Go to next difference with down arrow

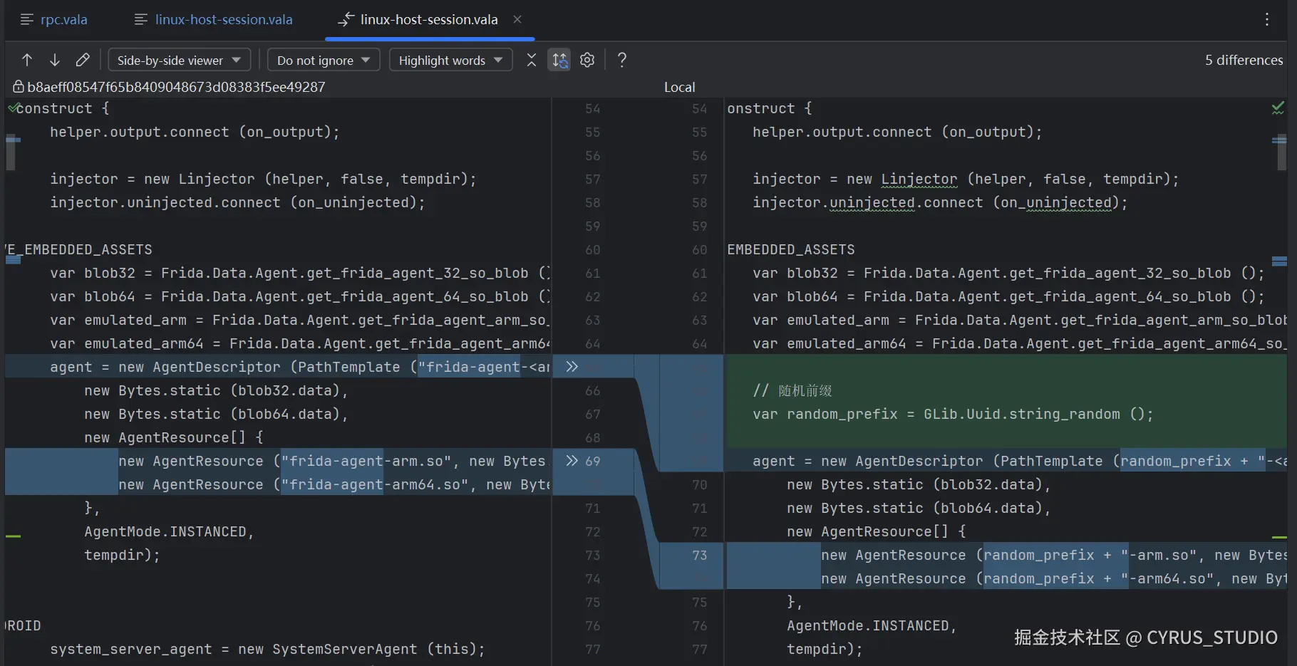click(x=55, y=60)
